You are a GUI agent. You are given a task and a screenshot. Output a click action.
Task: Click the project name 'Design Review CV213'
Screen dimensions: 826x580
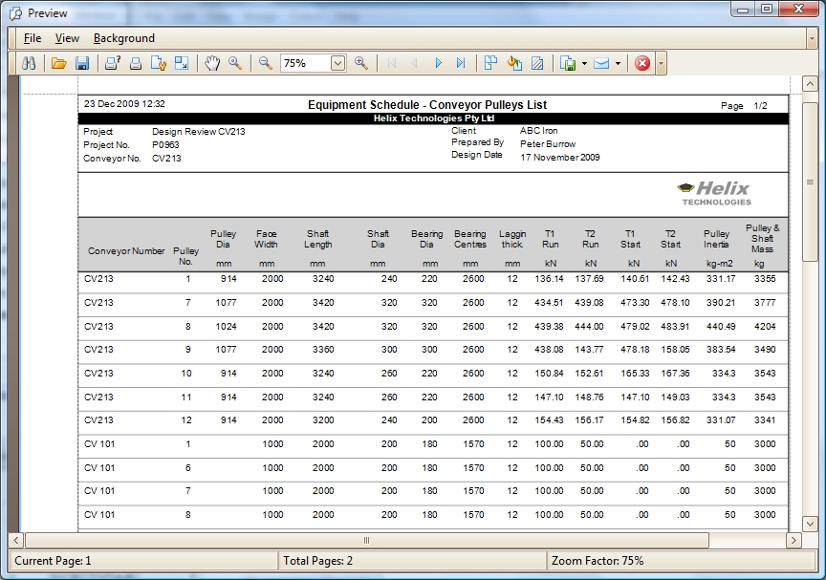(199, 132)
